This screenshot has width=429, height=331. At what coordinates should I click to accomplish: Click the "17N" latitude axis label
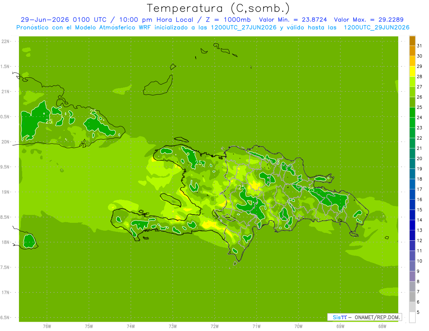click(x=6, y=293)
